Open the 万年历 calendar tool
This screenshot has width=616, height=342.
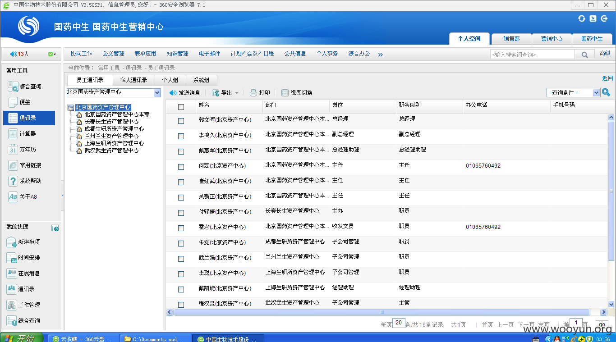point(22,150)
